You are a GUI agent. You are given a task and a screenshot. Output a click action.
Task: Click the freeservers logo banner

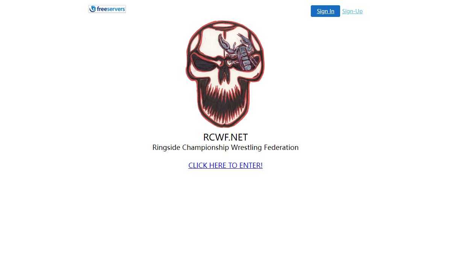pyautogui.click(x=107, y=9)
